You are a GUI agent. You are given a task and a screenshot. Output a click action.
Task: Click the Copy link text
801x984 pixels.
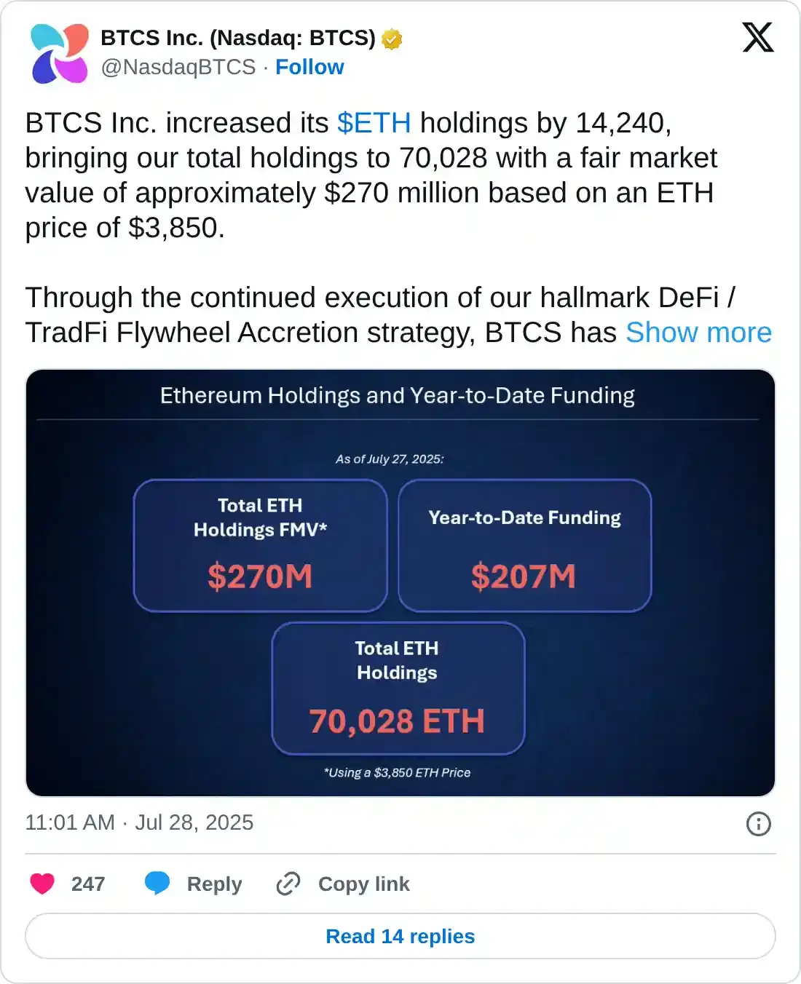pos(363,884)
